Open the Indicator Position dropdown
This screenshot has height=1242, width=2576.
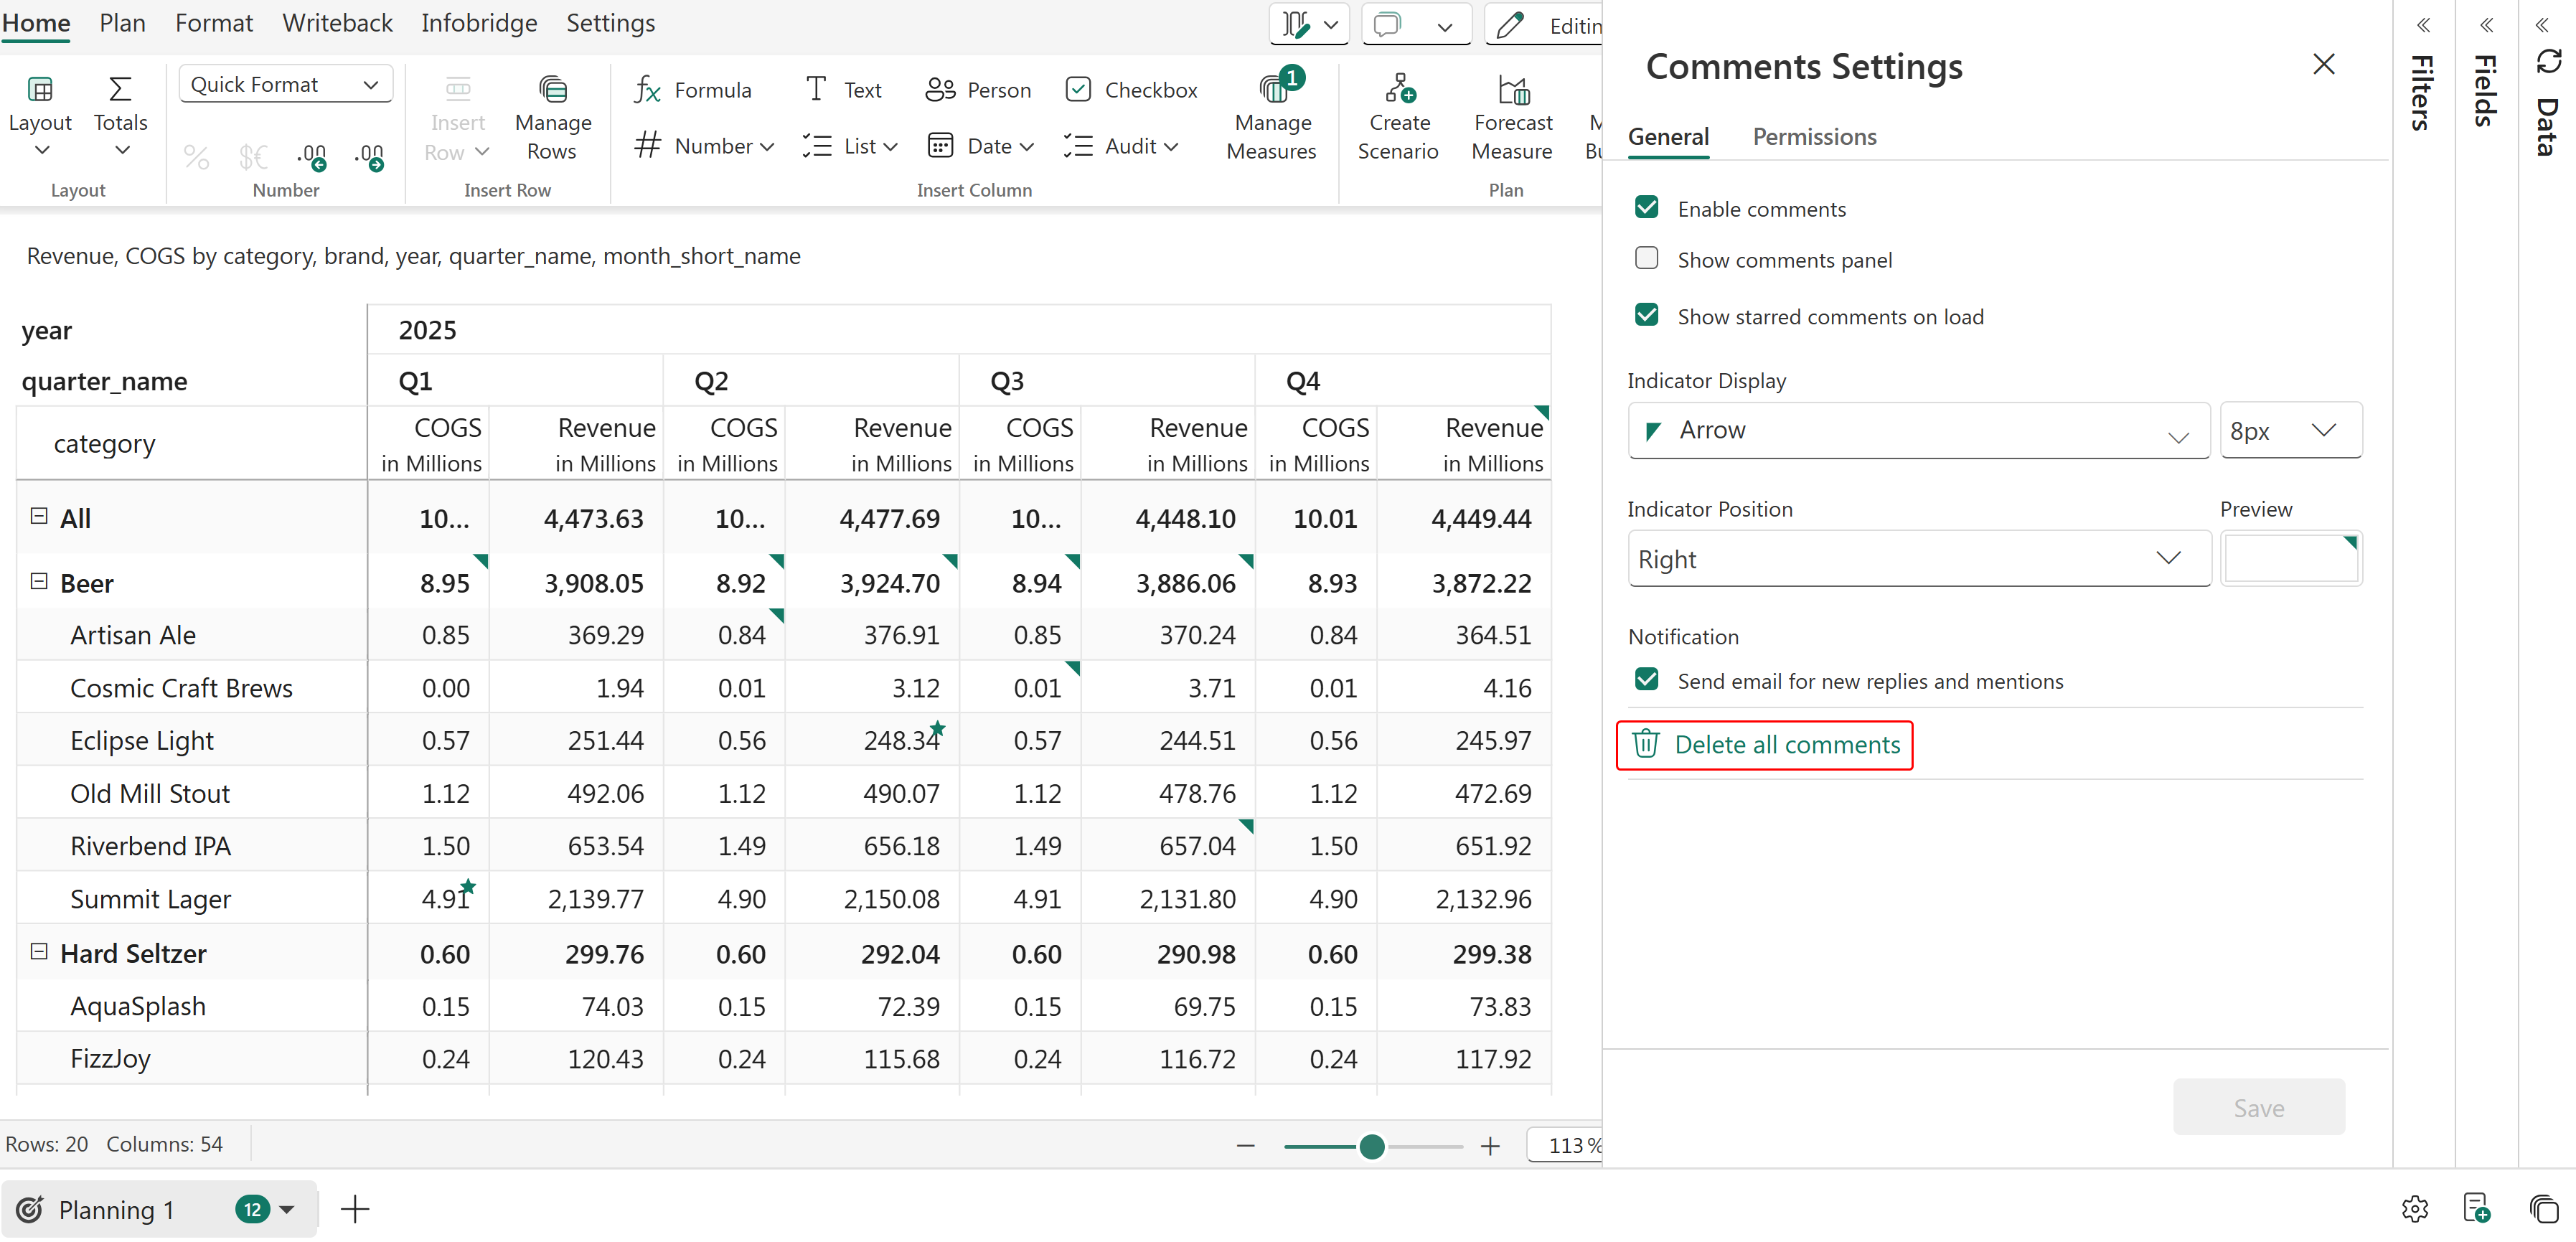tap(1917, 558)
